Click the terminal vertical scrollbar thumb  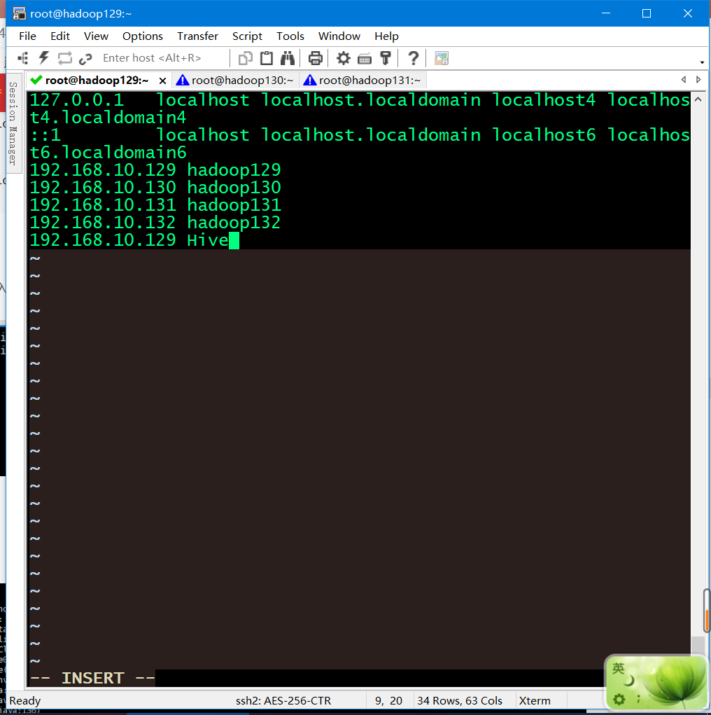point(697,645)
